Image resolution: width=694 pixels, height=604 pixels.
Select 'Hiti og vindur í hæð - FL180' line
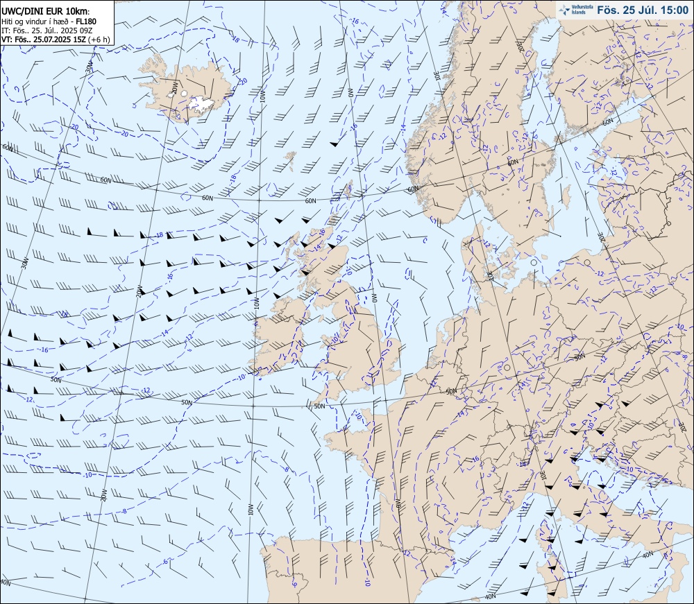(49, 21)
